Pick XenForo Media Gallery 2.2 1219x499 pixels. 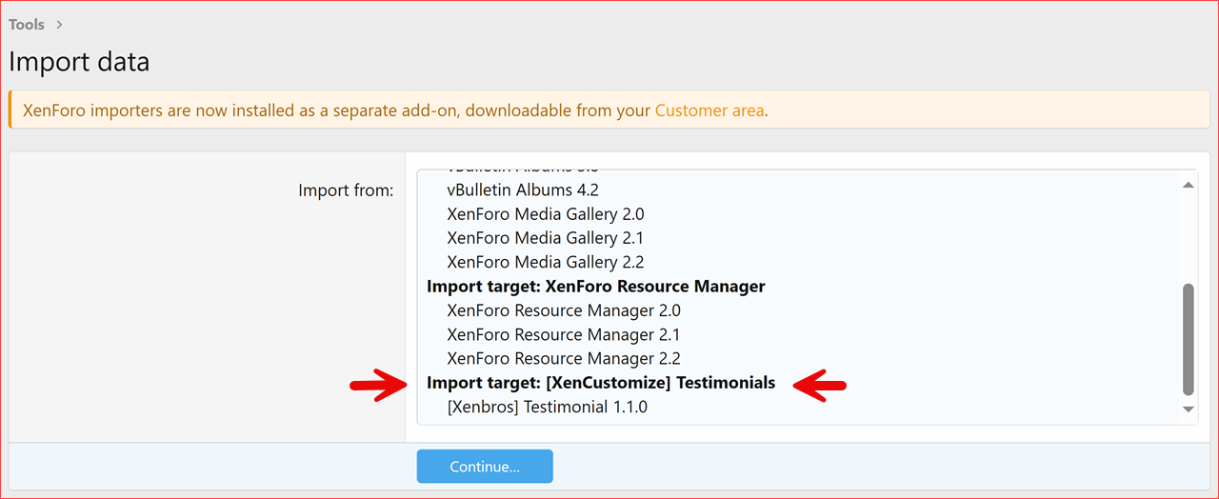[545, 262]
